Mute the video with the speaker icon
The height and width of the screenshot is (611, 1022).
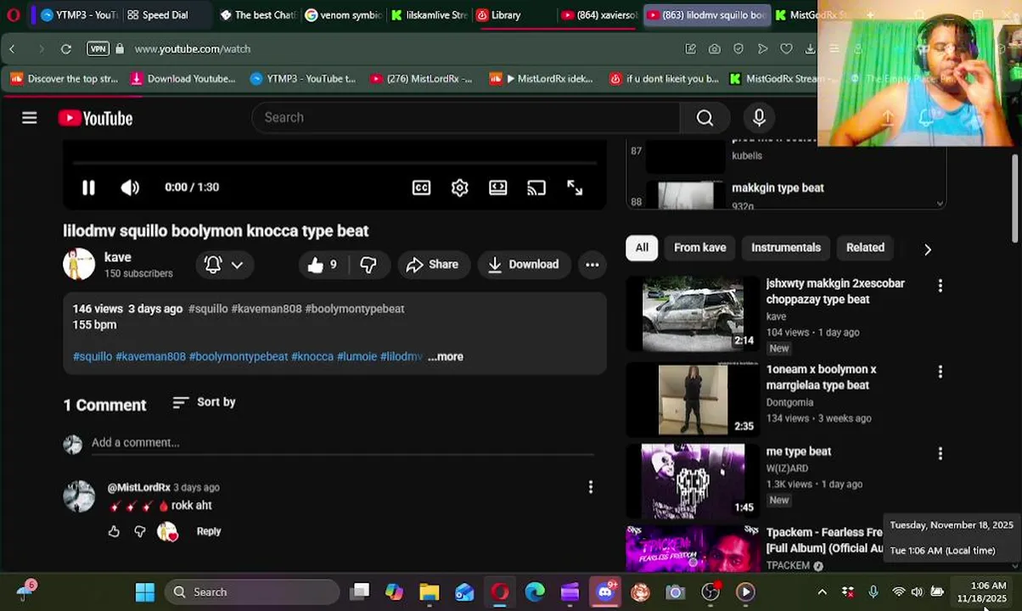(130, 188)
